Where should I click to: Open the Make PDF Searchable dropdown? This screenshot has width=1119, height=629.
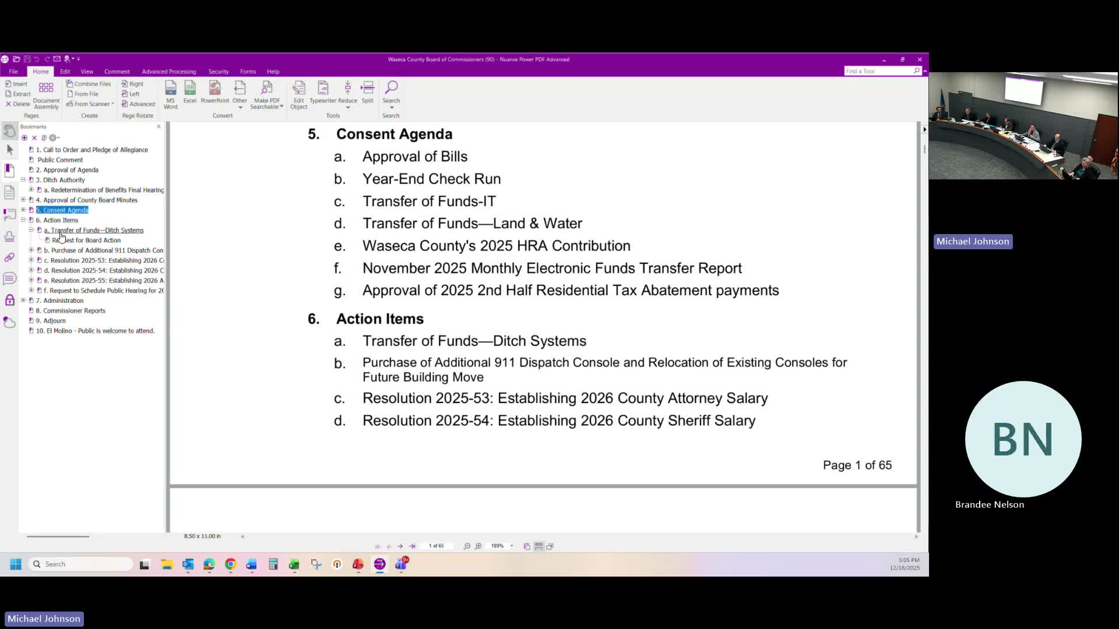click(281, 107)
